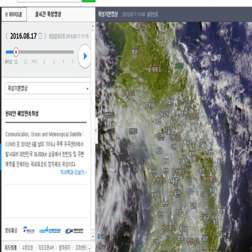Click the 경상북도 province label

[x=209, y=179]
